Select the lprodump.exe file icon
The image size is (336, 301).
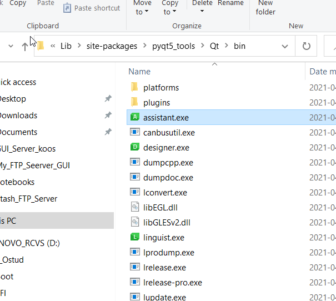[x=135, y=252]
